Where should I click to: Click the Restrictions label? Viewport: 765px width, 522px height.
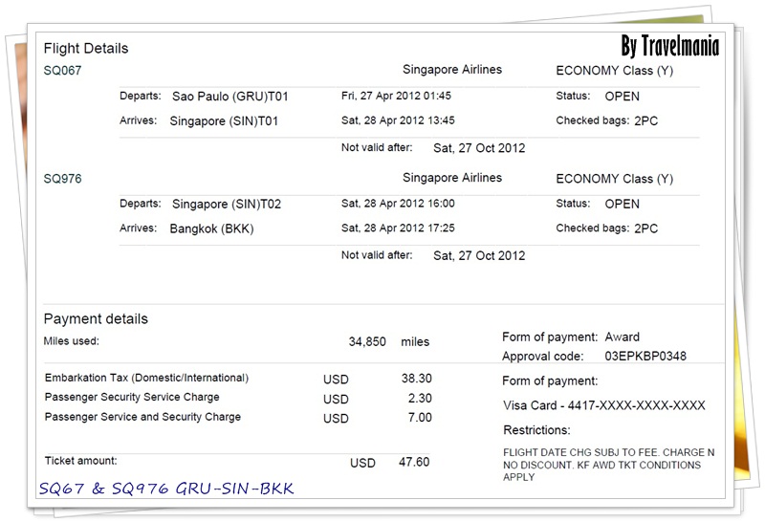pyautogui.click(x=536, y=430)
